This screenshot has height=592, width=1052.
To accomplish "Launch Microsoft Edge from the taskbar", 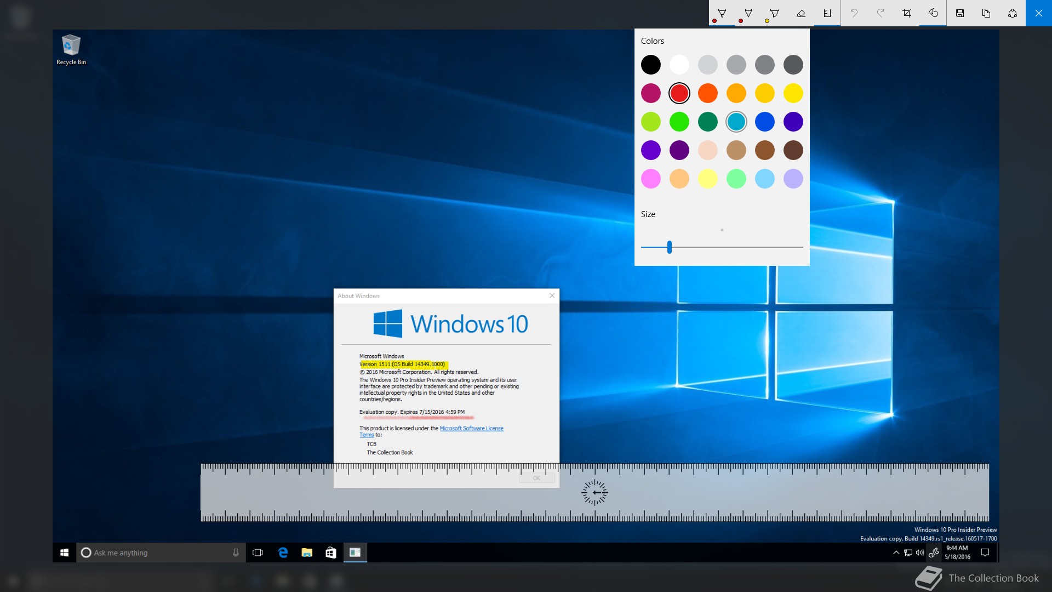I will [283, 553].
